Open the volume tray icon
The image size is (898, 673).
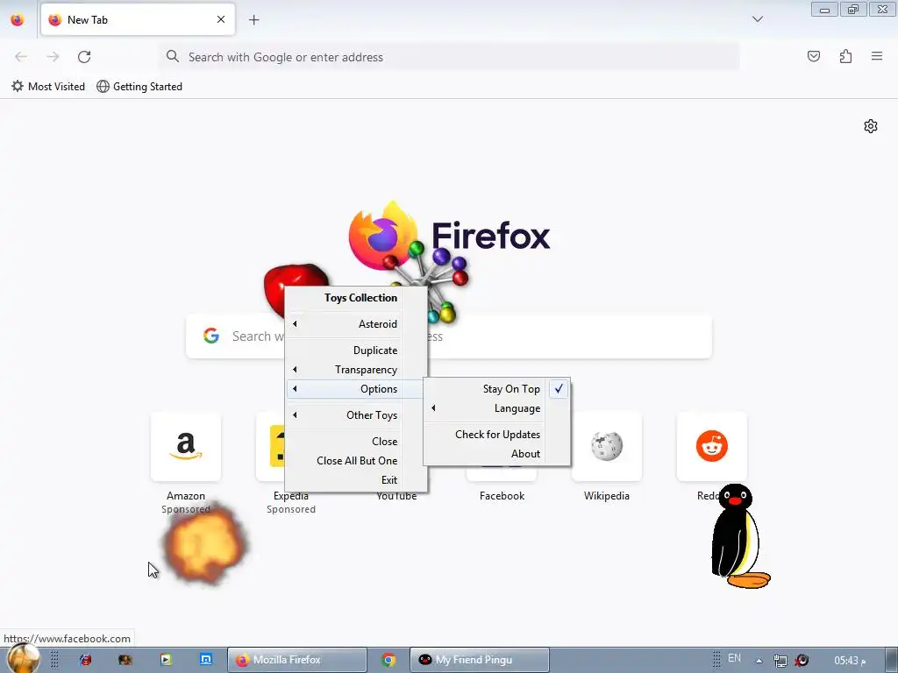[802, 661]
